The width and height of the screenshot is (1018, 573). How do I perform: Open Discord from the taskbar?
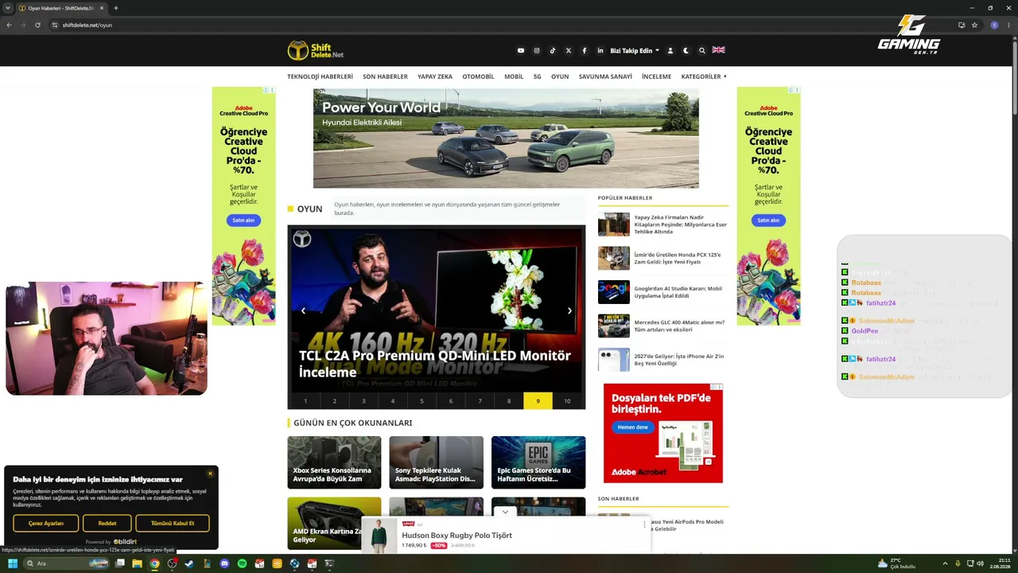(224, 563)
